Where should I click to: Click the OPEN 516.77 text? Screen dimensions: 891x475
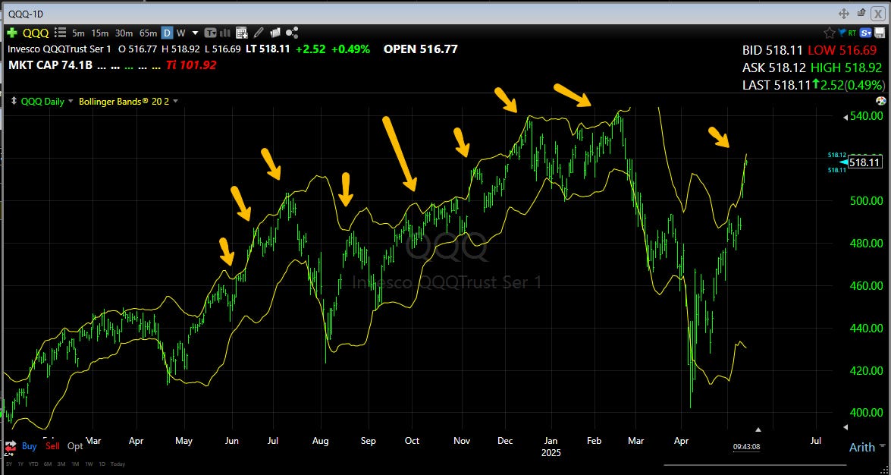click(x=421, y=49)
